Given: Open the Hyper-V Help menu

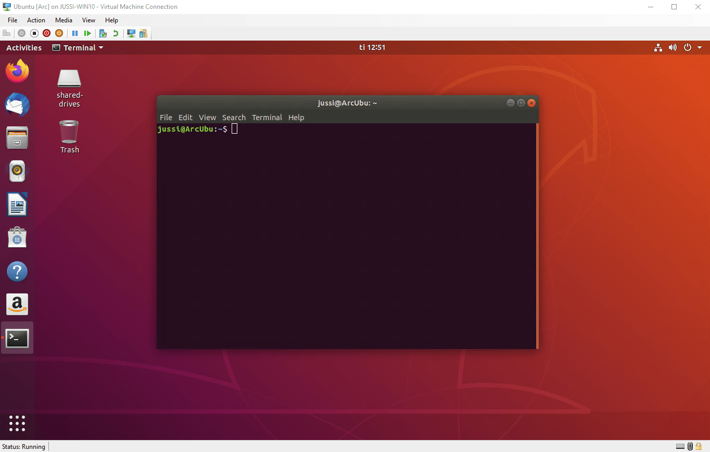Looking at the screenshot, I should point(111,20).
